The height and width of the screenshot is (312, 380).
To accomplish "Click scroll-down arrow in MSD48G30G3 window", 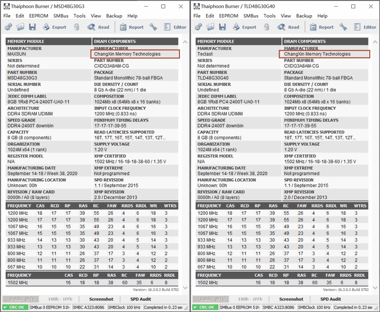I will point(185,288).
